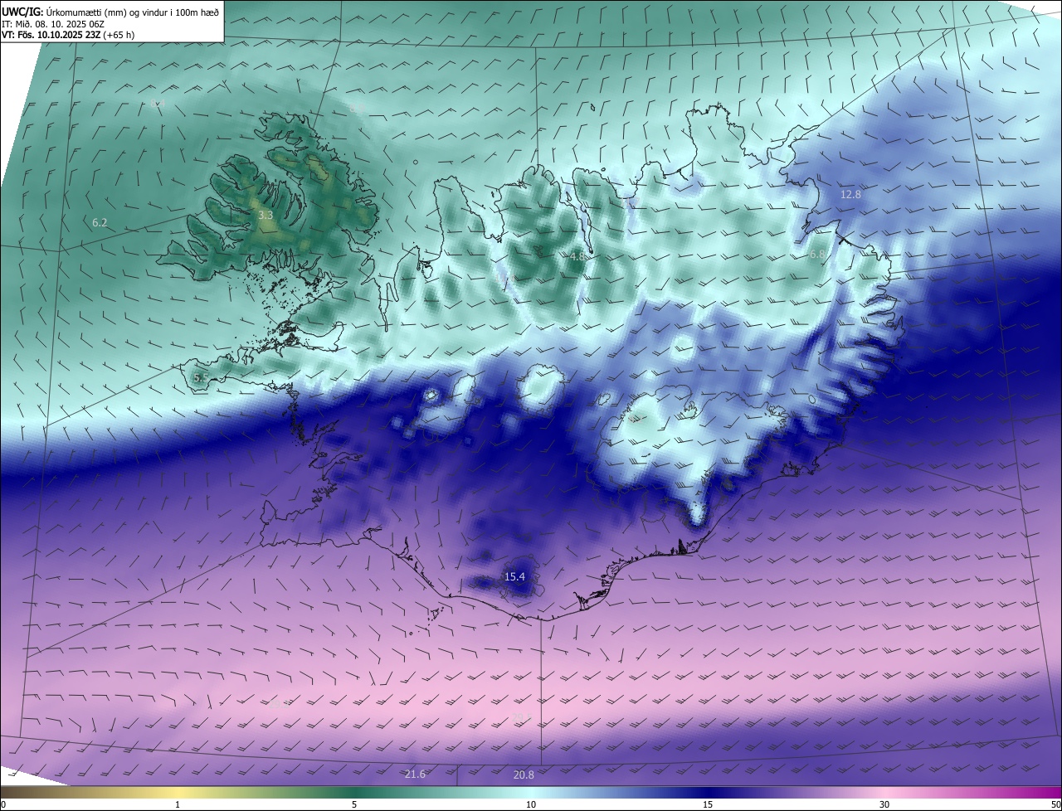Click the 12.8 value label in the northeast
1062x811 pixels.
click(x=850, y=194)
